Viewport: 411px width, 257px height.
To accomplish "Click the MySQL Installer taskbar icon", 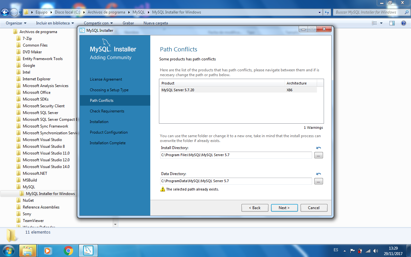I will coord(88,251).
